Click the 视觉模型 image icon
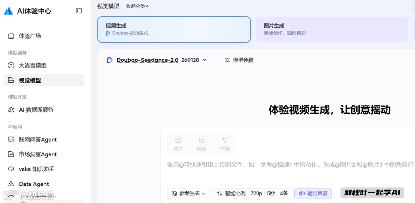 [x=11, y=80]
